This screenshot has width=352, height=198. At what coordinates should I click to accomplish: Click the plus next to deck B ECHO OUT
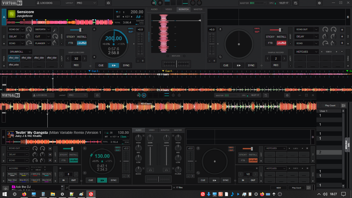342,30
